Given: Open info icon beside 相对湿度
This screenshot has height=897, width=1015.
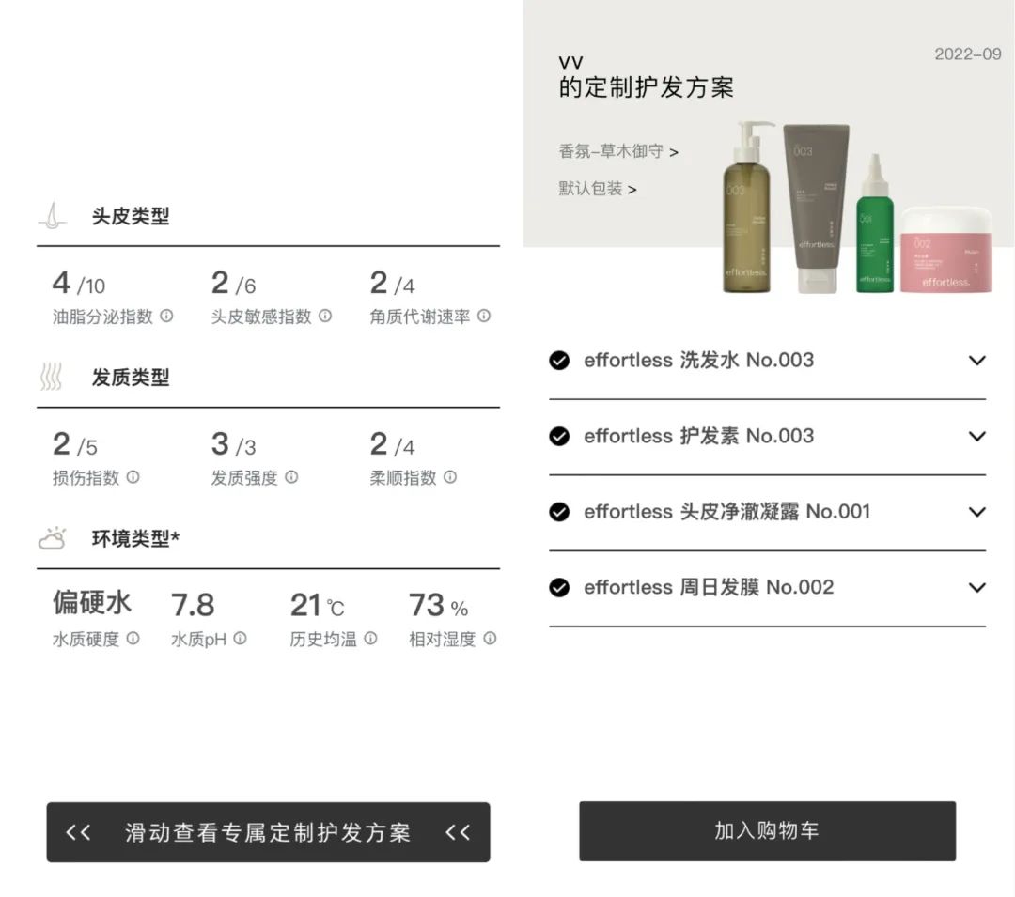Looking at the screenshot, I should click(x=490, y=639).
